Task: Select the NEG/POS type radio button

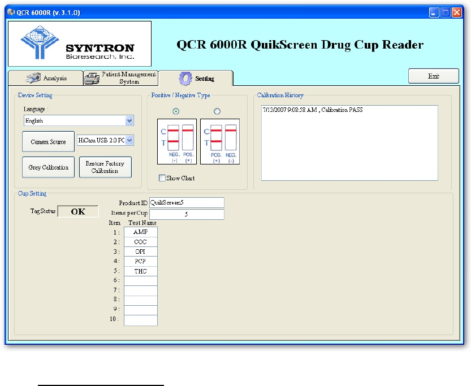Action: coord(176,111)
